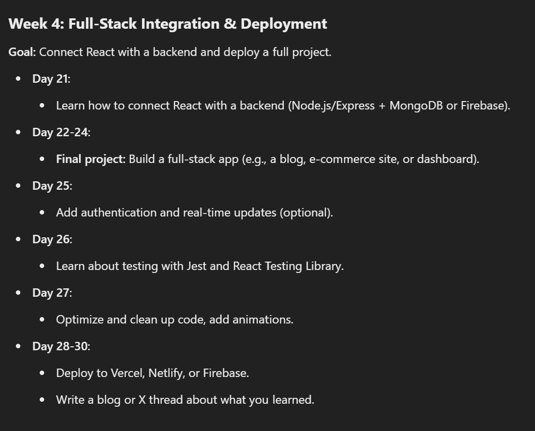535x431 pixels.
Task: Click the word MongoDB in Day 21 text
Action: point(416,106)
